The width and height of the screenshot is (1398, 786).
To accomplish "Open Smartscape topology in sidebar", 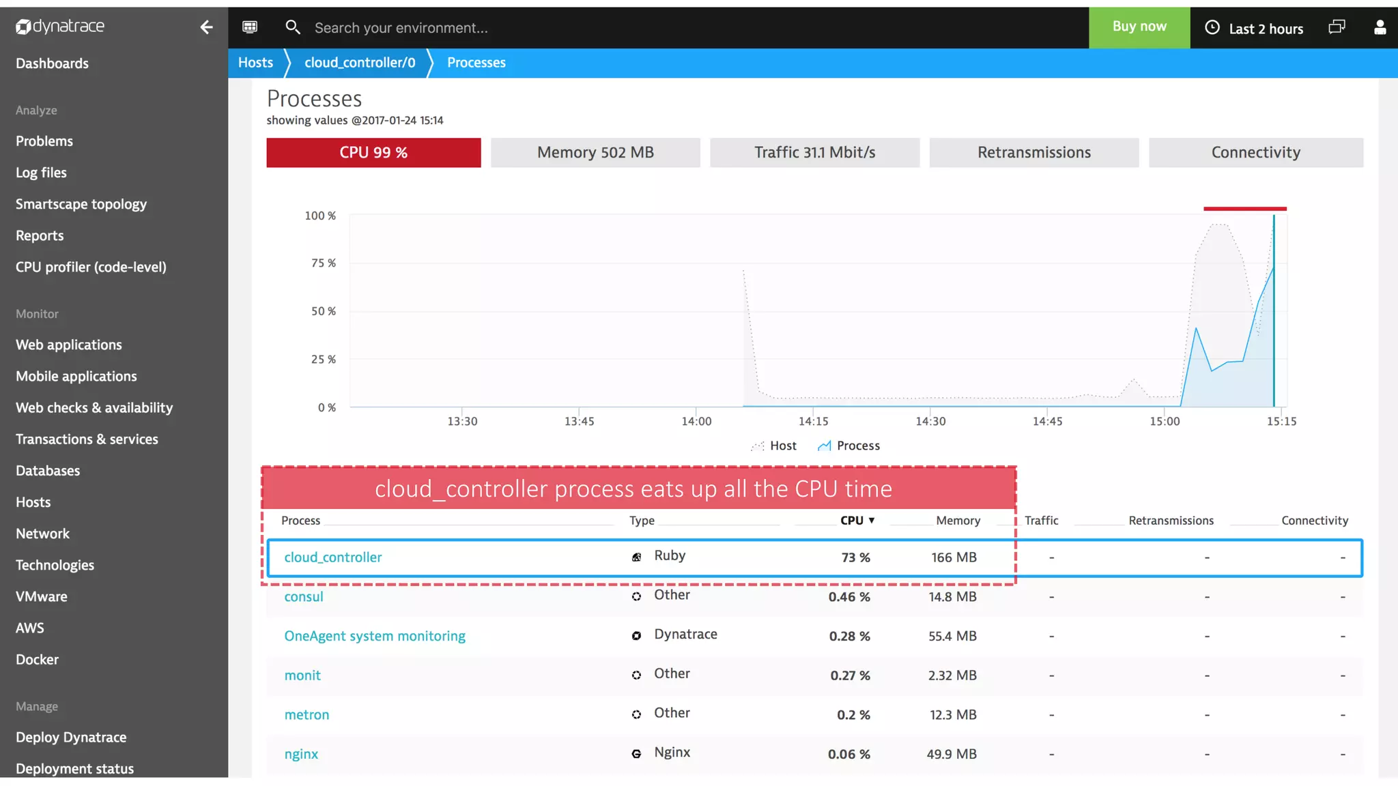I will (81, 204).
